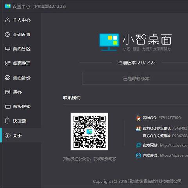Click the panel icon beside 面板搜索
The height and width of the screenshot is (188, 188).
[x=8, y=107]
